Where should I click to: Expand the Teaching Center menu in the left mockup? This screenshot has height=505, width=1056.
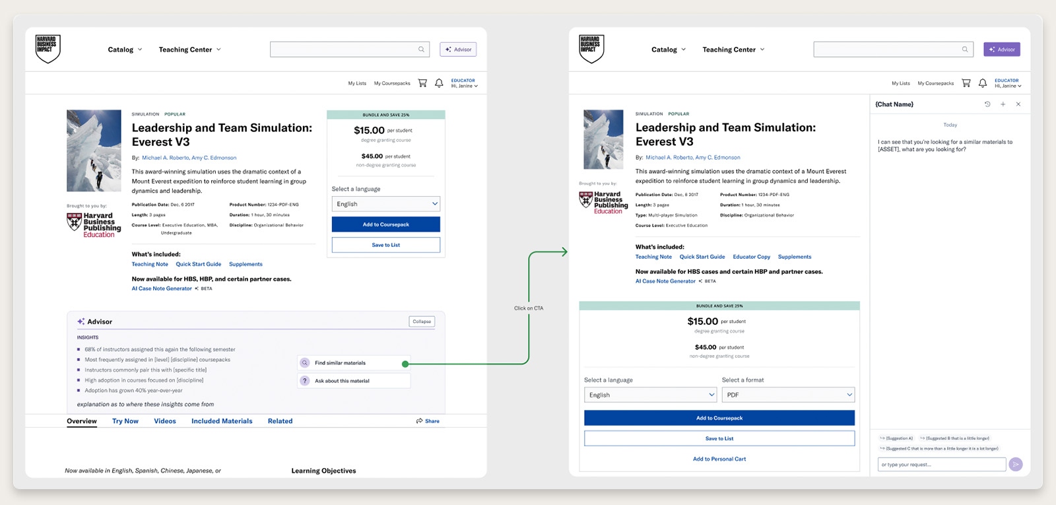coord(190,50)
